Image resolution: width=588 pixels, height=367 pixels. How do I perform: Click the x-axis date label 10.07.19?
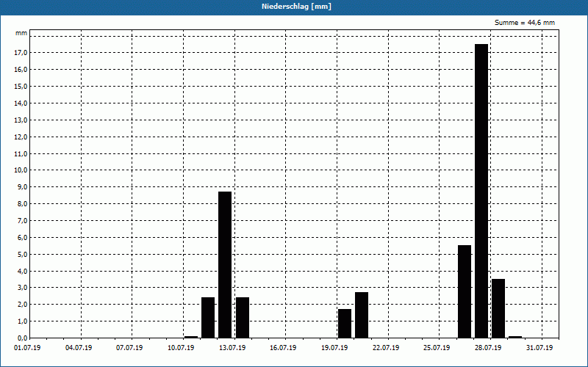click(181, 348)
